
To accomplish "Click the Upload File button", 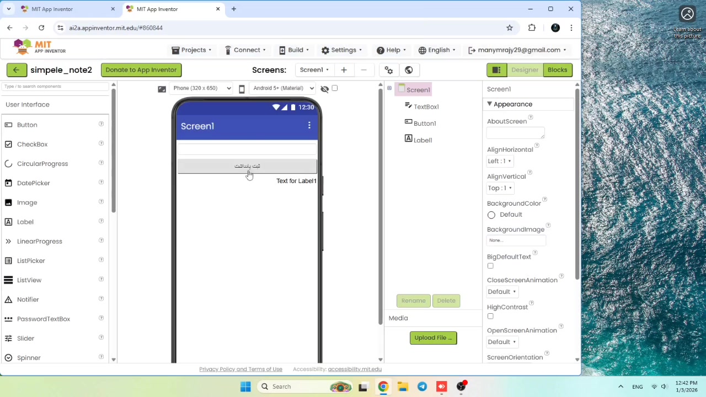I will pyautogui.click(x=433, y=337).
